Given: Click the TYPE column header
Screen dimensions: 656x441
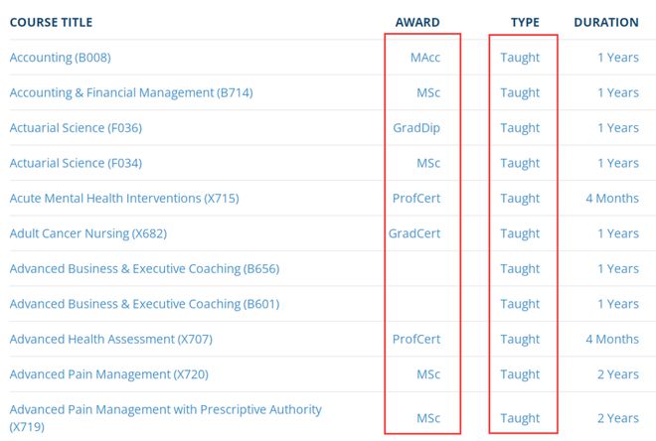Looking at the screenshot, I should pos(525,22).
